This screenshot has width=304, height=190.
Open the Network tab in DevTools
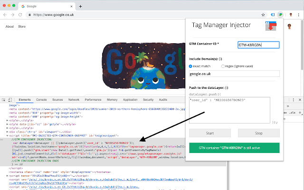click(74, 100)
